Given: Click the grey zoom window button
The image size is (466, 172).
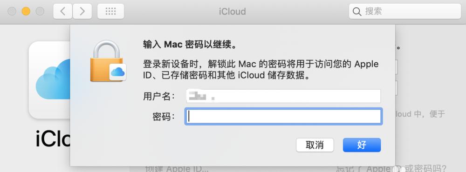Looking at the screenshot, I should point(40,12).
